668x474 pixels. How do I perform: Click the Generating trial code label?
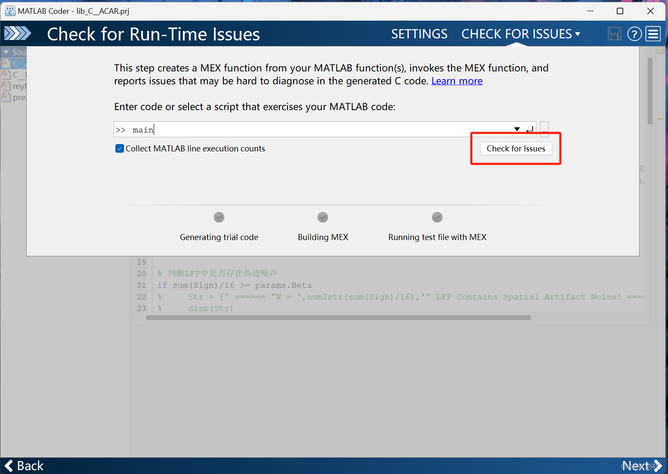pos(219,237)
